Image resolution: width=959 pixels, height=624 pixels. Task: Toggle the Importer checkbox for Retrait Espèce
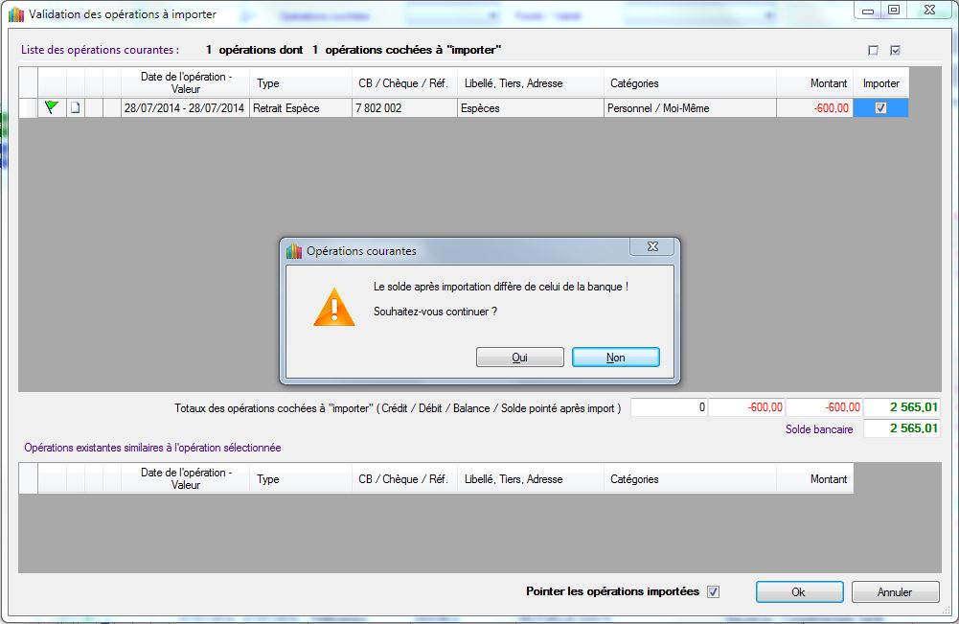pos(880,108)
